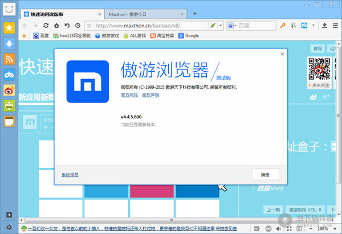This screenshot has width=342, height=234.
Task: Click the 官网 button on the page
Action: tap(317, 48)
